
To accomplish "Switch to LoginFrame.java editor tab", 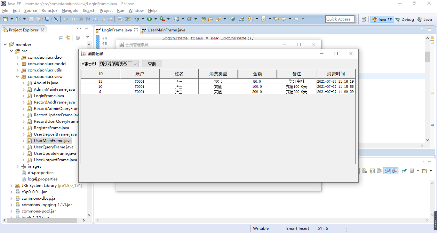I will point(116,30).
